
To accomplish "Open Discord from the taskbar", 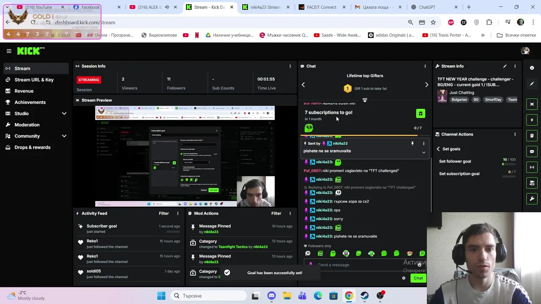I will click(271, 296).
